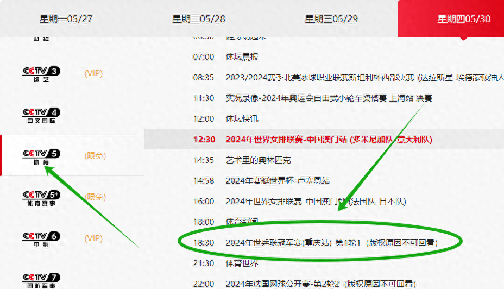Select the CCTV7 国防军事 channel logo
Screen dimensions: 504x289
click(x=41, y=281)
